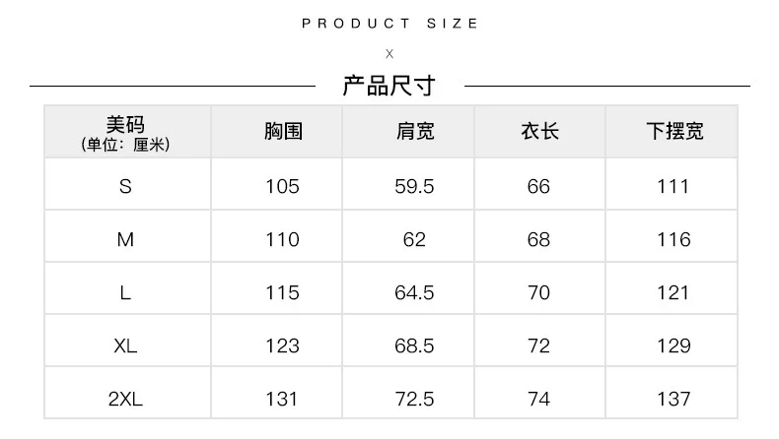This screenshot has width=779, height=439.
Task: Select the 胸围 column header
Action: [283, 132]
